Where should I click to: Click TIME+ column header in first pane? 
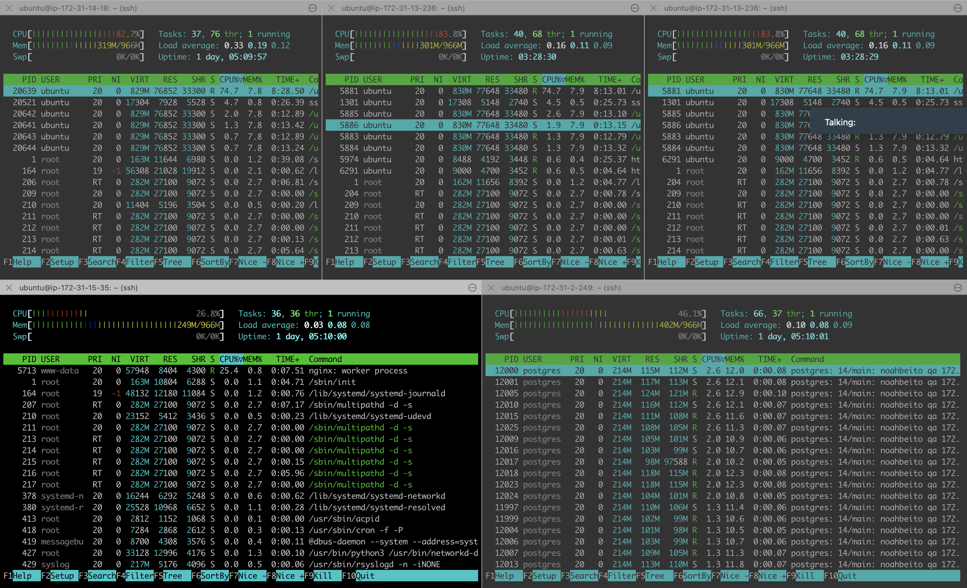(x=287, y=80)
